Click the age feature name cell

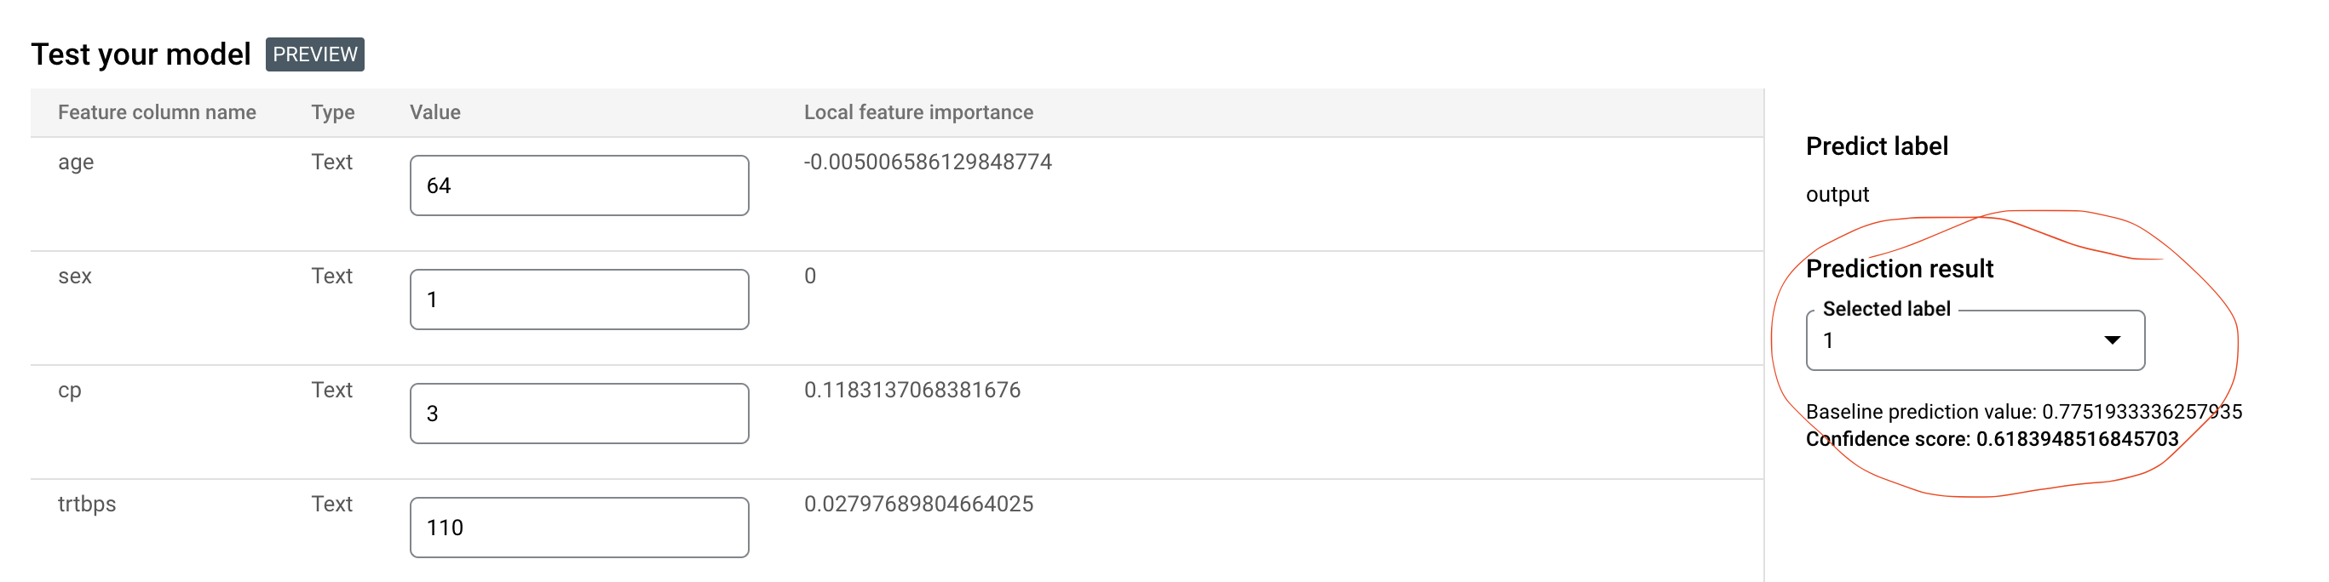click(76, 162)
